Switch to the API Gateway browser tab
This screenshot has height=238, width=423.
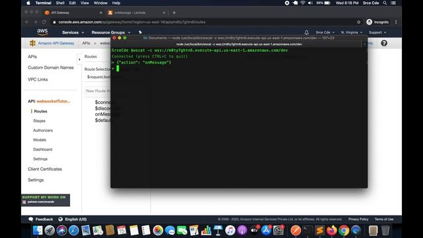(x=73, y=13)
